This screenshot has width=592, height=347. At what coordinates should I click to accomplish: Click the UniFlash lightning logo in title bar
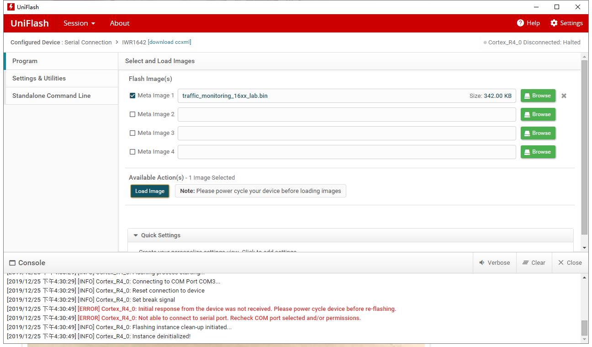tap(11, 7)
